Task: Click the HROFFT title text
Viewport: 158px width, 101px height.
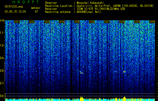Action: tap(26, 2)
